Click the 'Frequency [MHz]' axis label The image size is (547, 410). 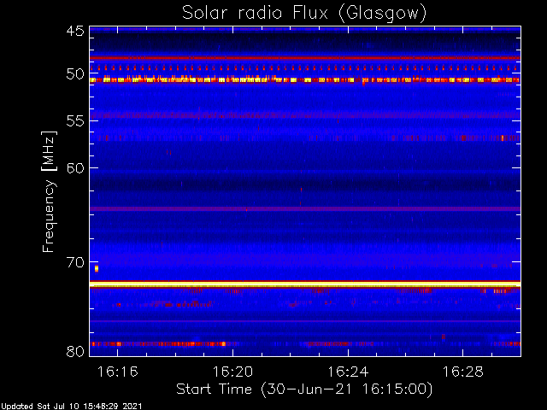pos(49,191)
